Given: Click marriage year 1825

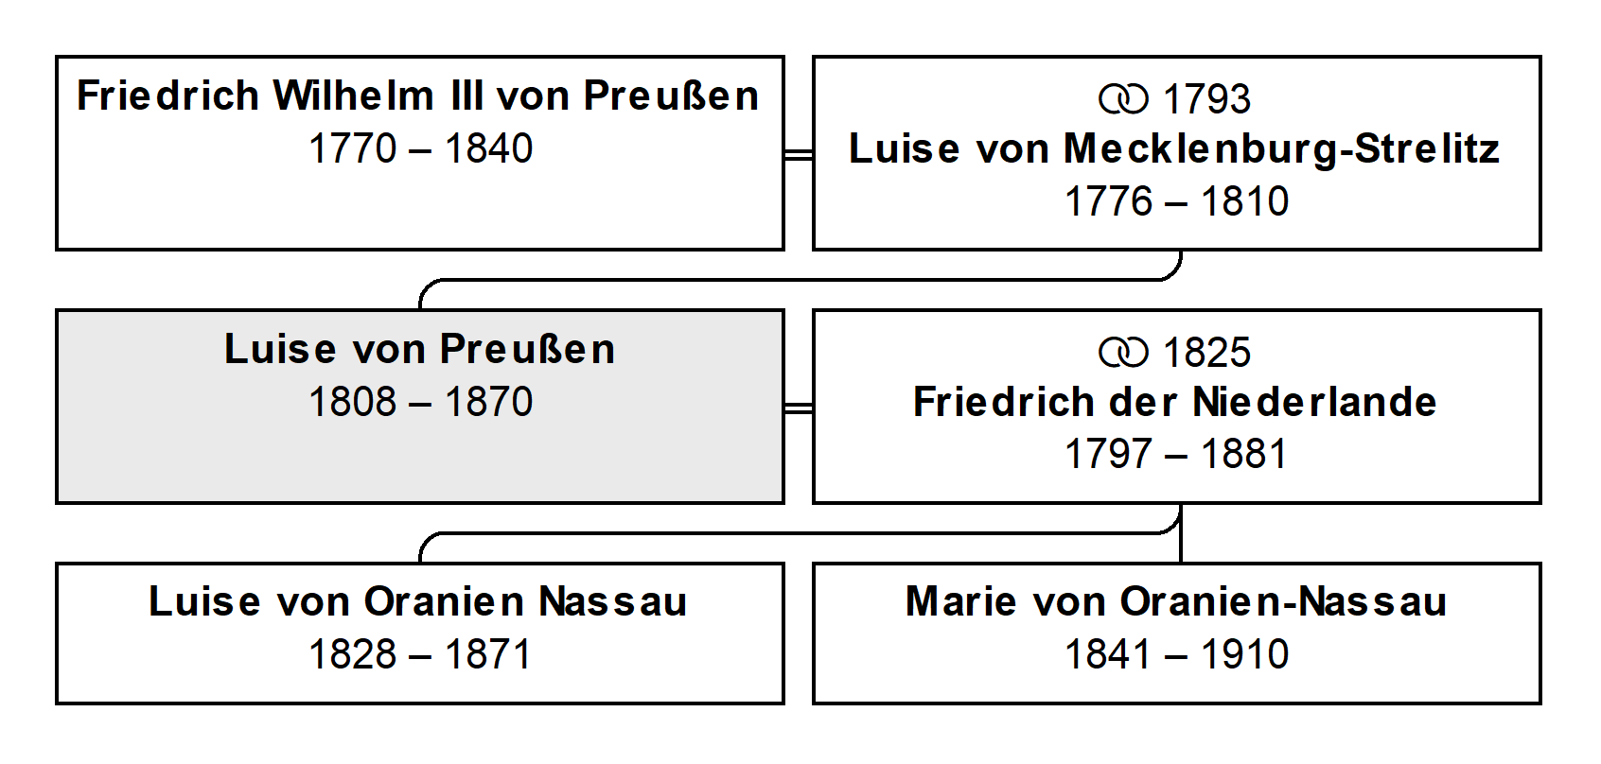Looking at the screenshot, I should [1206, 353].
